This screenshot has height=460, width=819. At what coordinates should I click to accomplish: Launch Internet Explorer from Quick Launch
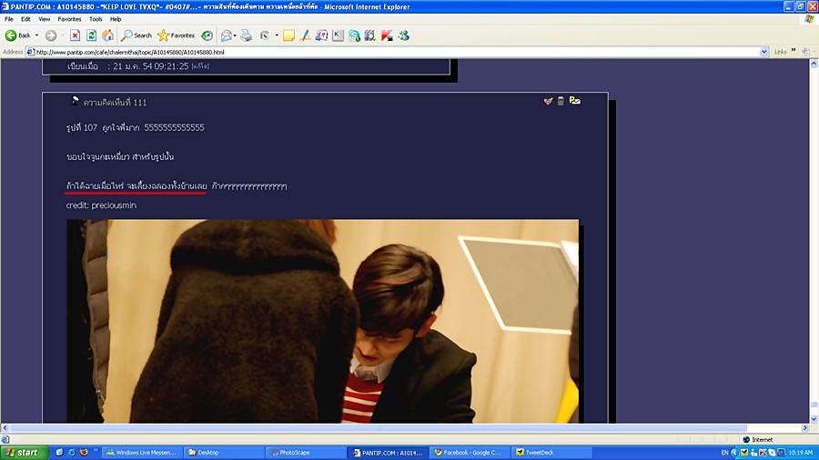click(72, 453)
